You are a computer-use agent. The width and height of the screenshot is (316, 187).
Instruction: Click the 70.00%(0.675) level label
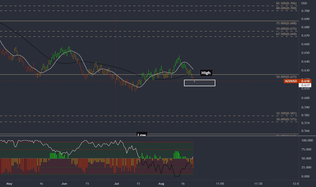286,29
